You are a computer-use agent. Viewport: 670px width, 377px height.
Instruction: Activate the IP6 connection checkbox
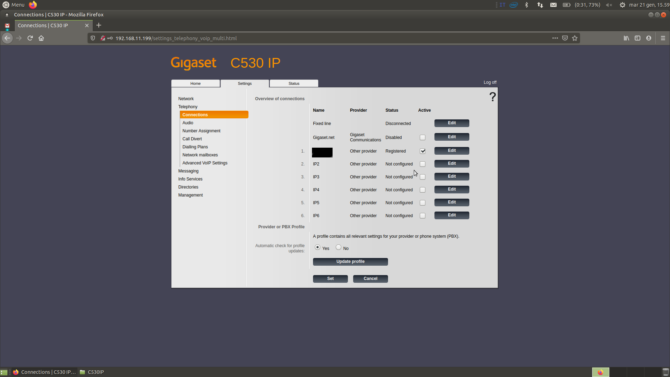coord(423,216)
